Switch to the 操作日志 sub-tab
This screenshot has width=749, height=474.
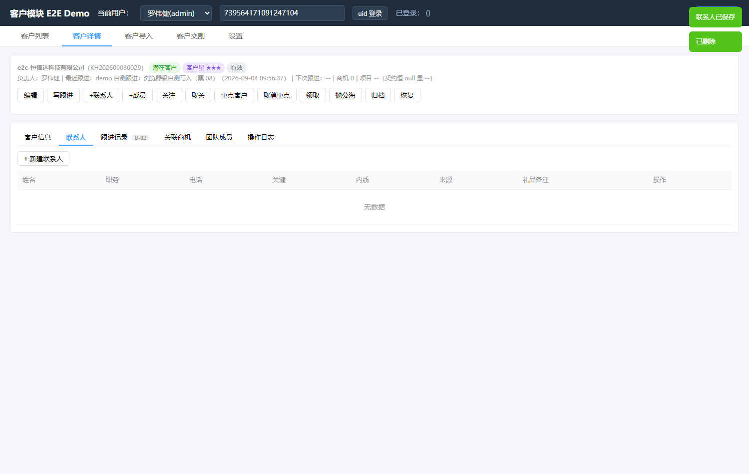tap(261, 137)
